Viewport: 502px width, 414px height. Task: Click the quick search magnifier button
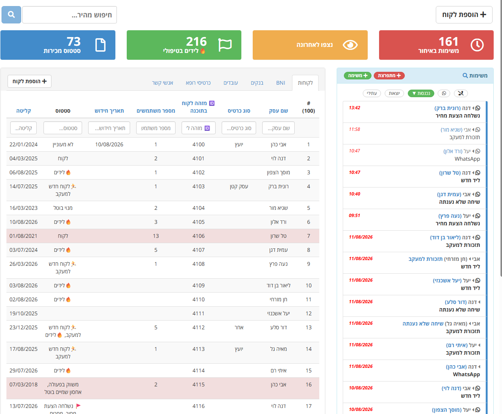11,15
